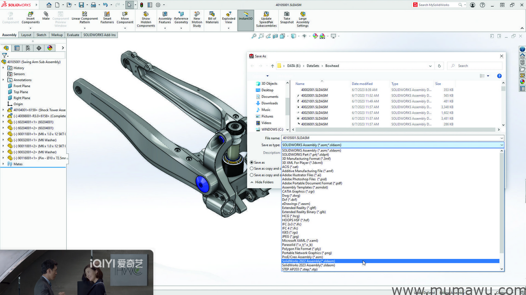
Task: Open the ConfigurationManager tab icon
Action: coord(28,48)
